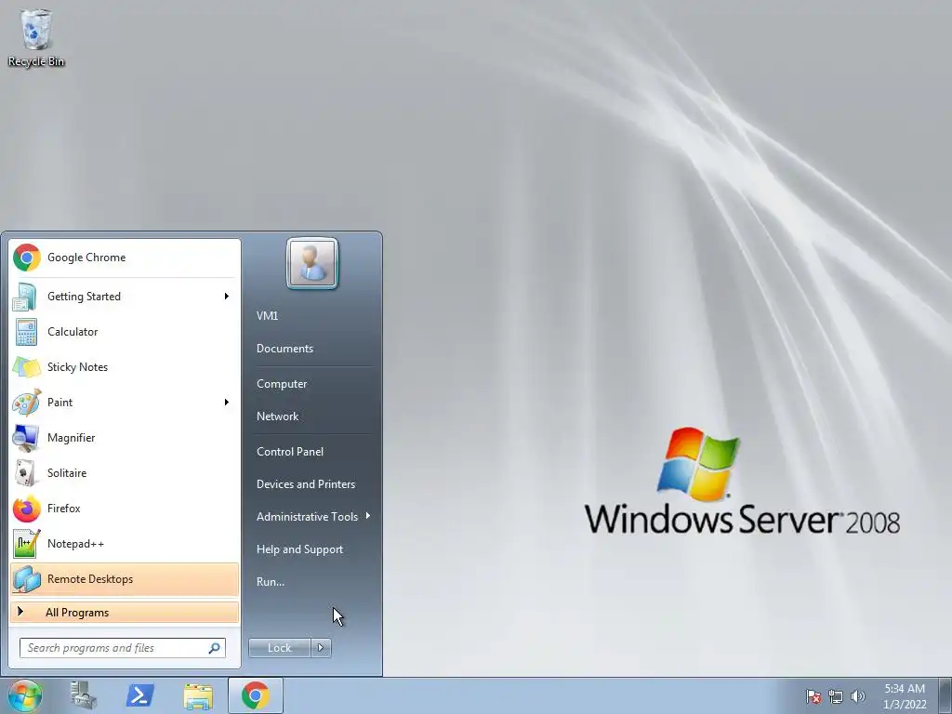
Task: Click the Firefox icon
Action: (x=27, y=509)
